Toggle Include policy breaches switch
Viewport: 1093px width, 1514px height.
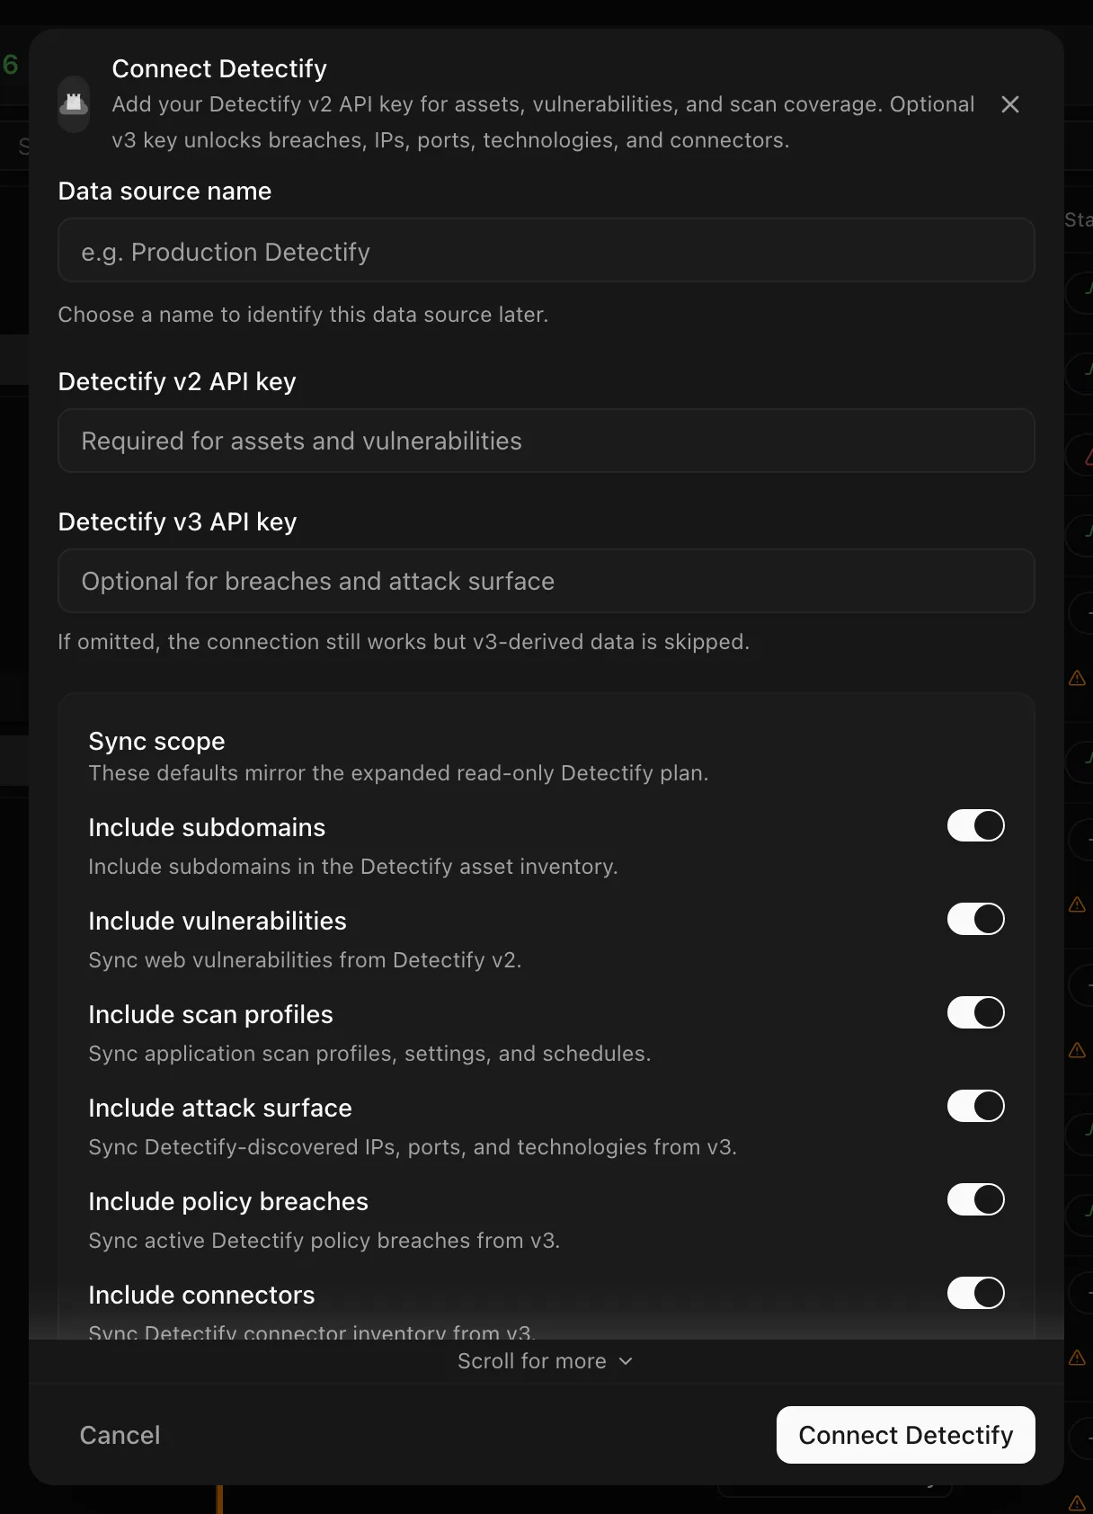975,1199
